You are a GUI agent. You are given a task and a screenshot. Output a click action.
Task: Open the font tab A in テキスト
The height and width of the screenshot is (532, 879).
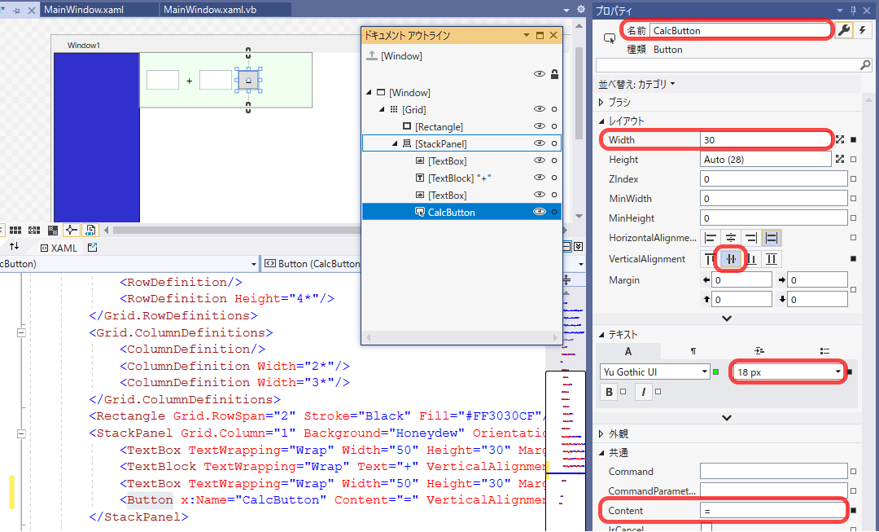coord(628,351)
